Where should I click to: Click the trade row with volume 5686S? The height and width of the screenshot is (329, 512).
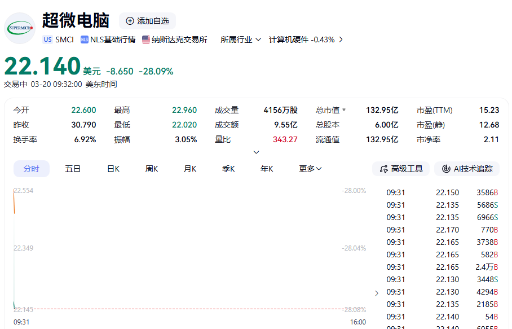pyautogui.click(x=442, y=205)
